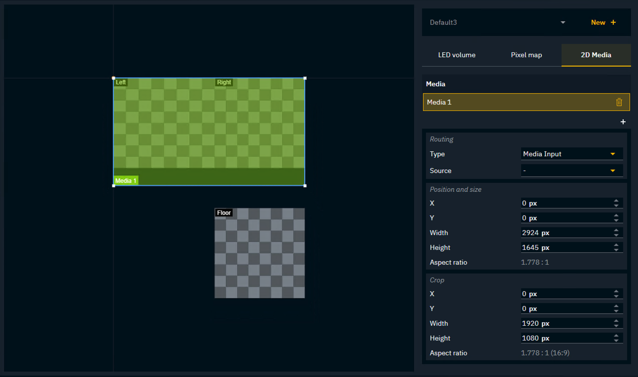Add a new media entry with the plus icon
This screenshot has width=638, height=377.
pos(623,122)
